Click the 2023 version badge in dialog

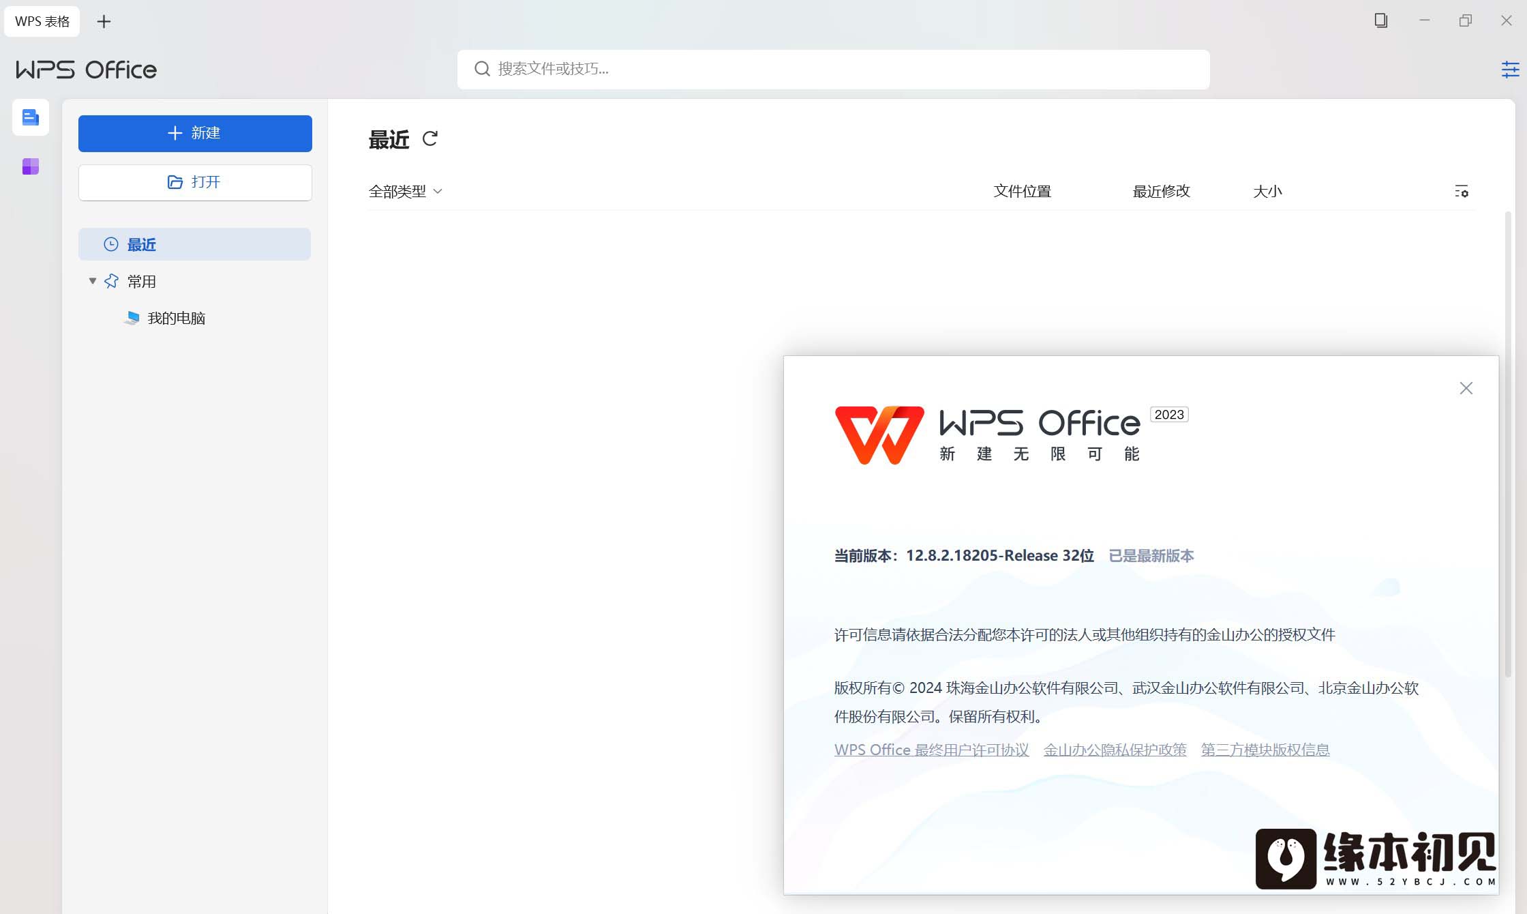coord(1169,415)
